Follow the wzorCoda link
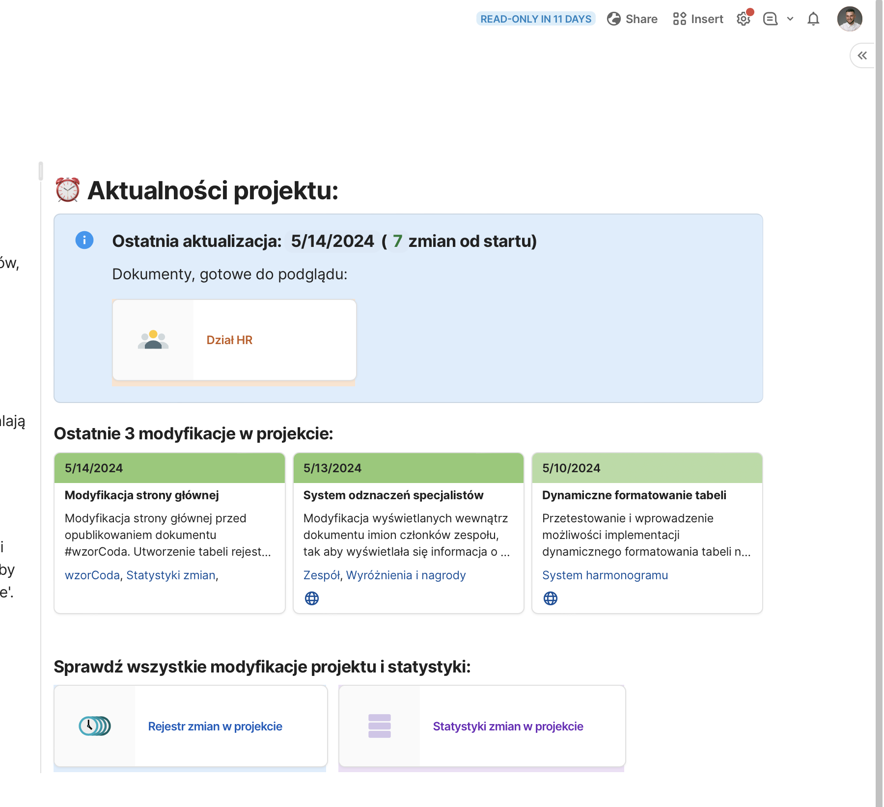The width and height of the screenshot is (884, 807). tap(92, 575)
